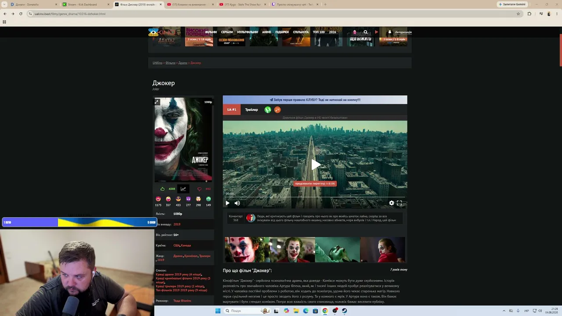
Task: Open video player settings gear
Action: [392, 203]
